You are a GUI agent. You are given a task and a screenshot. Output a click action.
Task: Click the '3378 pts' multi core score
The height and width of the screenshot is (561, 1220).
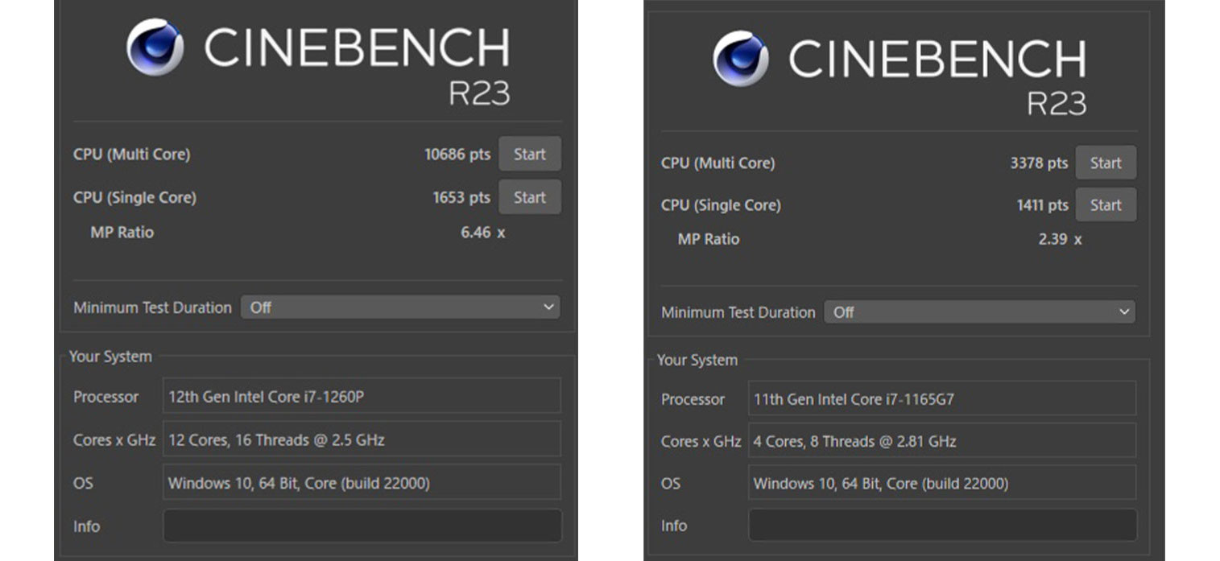1039,163
